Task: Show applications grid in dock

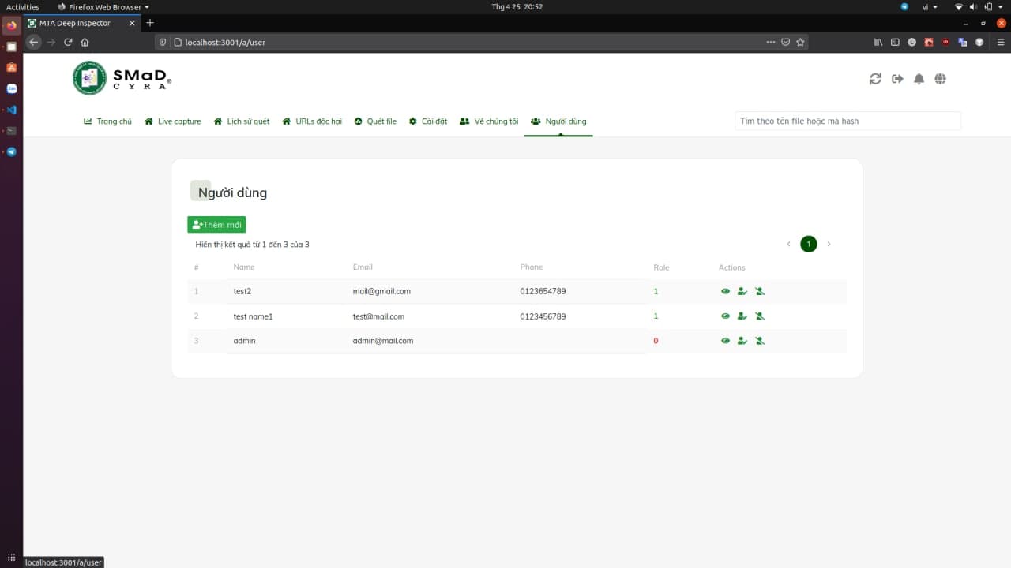Action: tap(11, 557)
